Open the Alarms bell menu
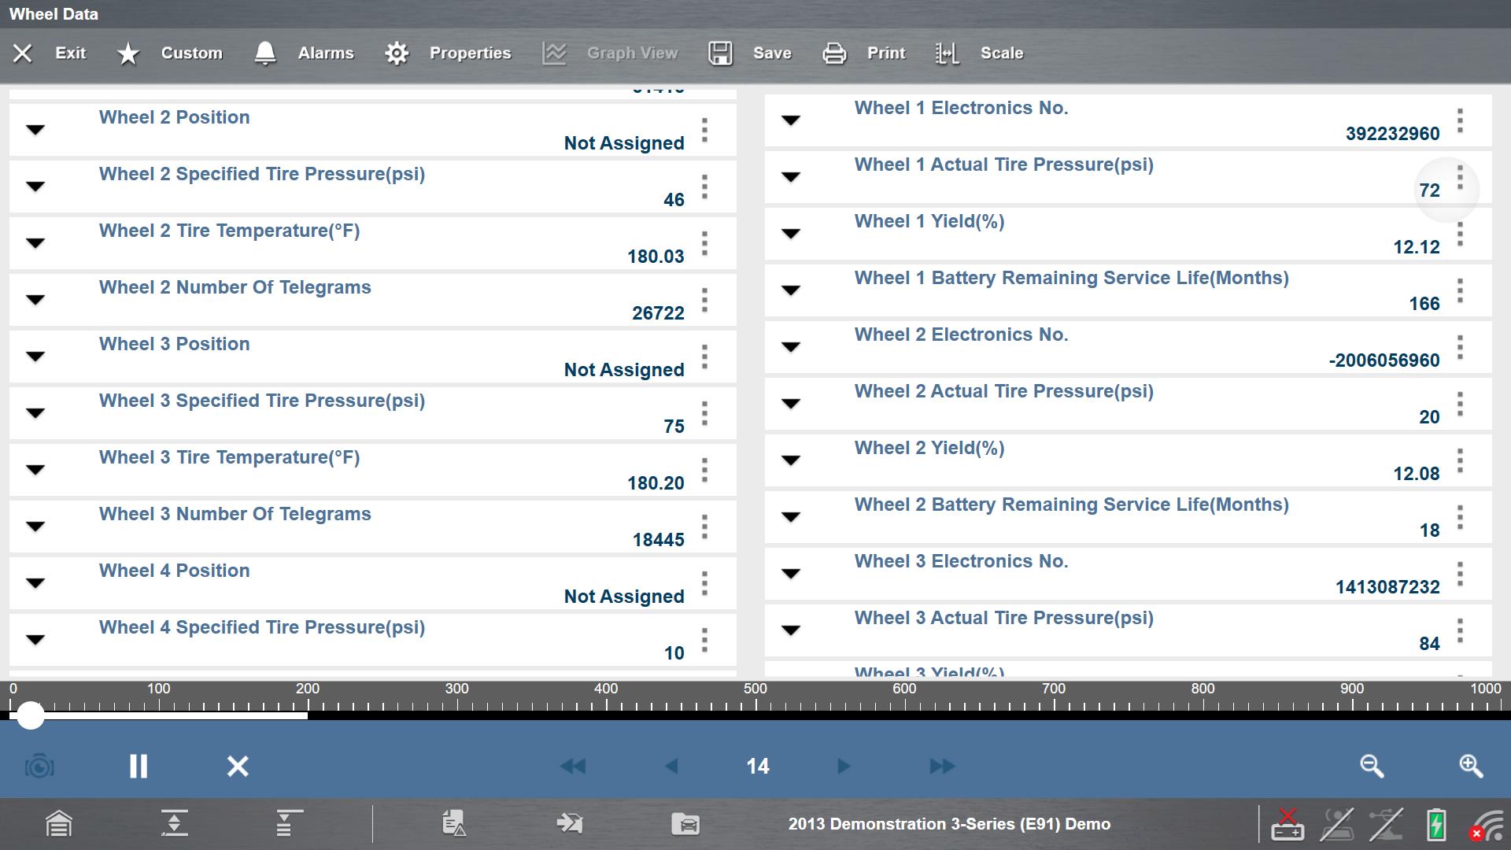The image size is (1511, 850). click(x=265, y=53)
